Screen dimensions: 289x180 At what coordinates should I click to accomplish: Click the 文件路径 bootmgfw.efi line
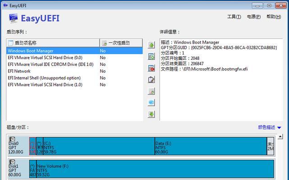click(x=204, y=69)
